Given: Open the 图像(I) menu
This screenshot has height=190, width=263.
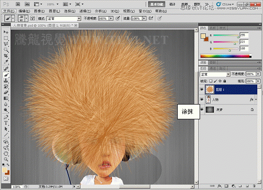Looking at the screenshot, I should click(39, 11).
